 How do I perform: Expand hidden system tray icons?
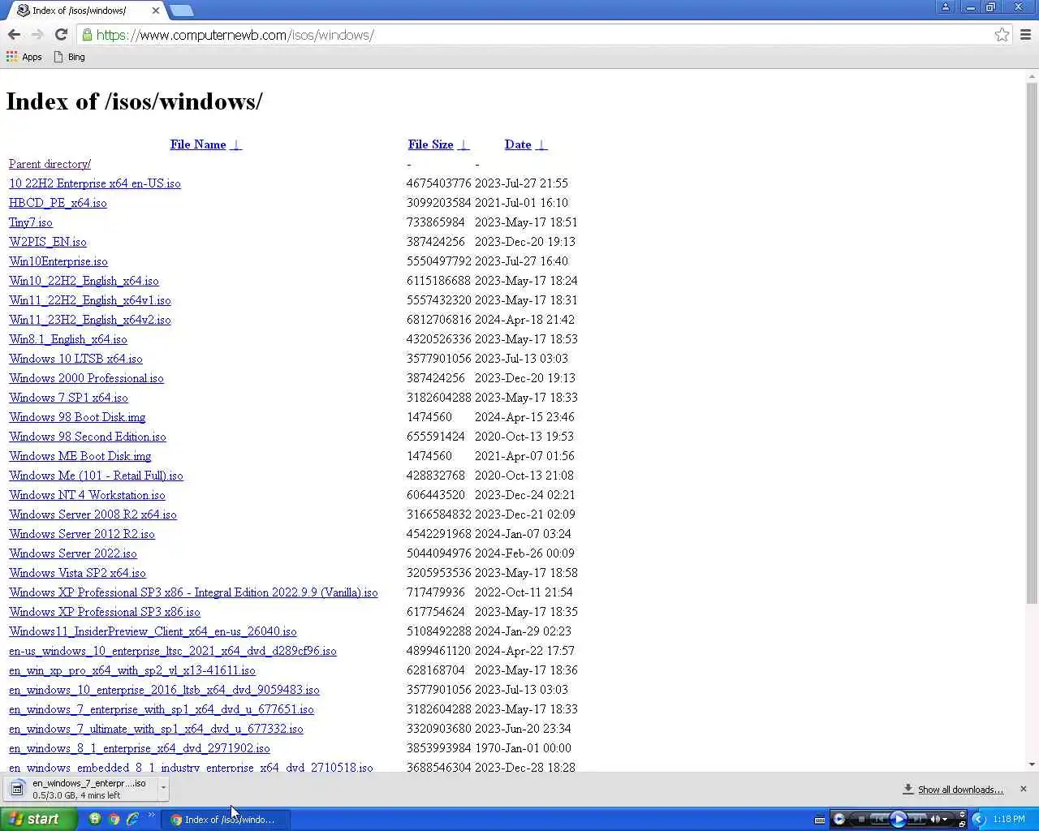pyautogui.click(x=979, y=819)
